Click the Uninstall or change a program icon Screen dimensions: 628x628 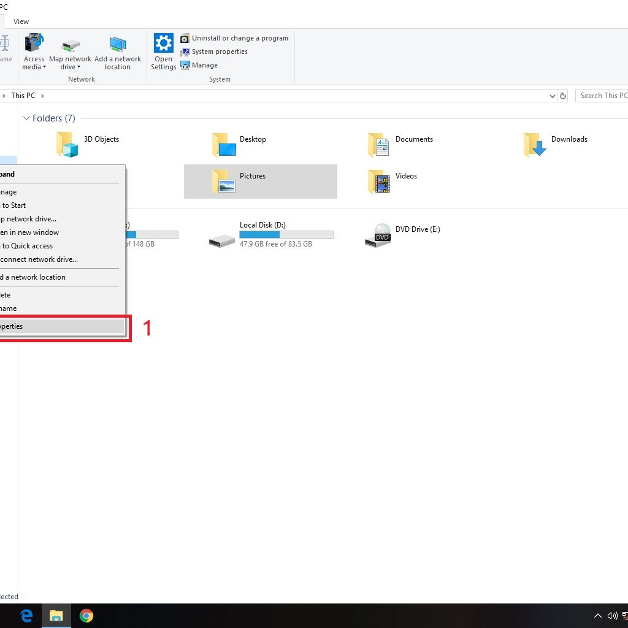click(x=185, y=38)
